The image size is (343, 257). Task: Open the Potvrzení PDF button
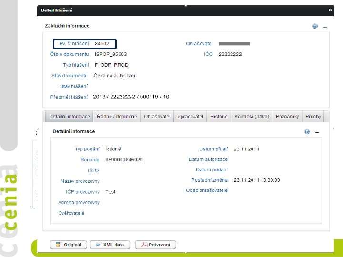[155, 245]
